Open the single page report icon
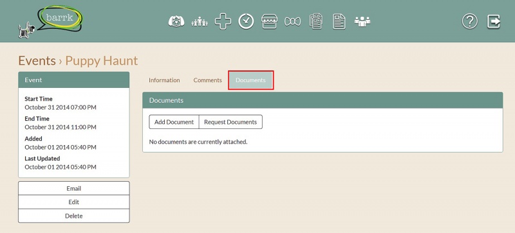Viewport: 515px width, 233px height. pos(339,22)
